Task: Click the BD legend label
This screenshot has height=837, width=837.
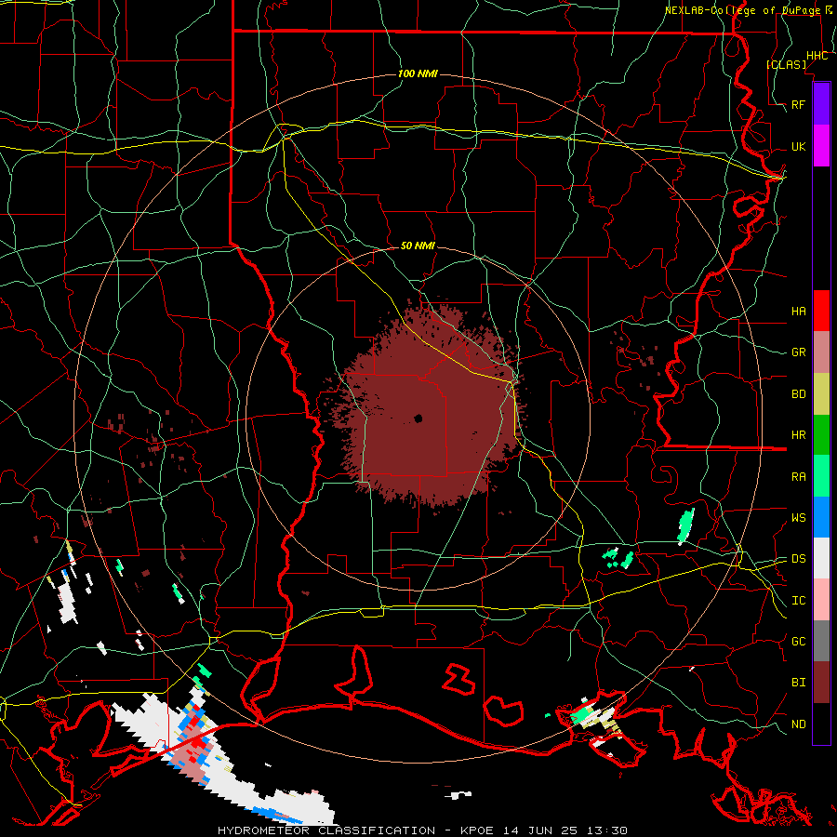Action: tap(798, 394)
